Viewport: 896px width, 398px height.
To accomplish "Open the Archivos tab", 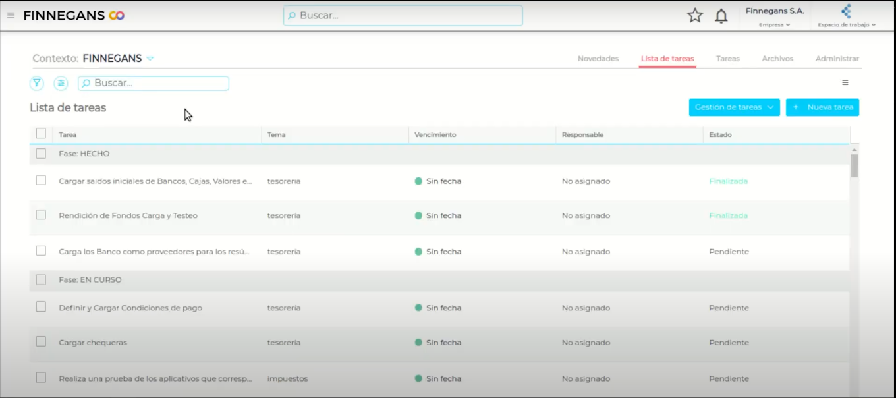I will (x=777, y=59).
